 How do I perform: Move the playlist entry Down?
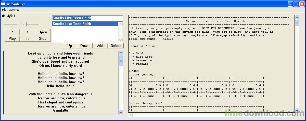click(85, 46)
